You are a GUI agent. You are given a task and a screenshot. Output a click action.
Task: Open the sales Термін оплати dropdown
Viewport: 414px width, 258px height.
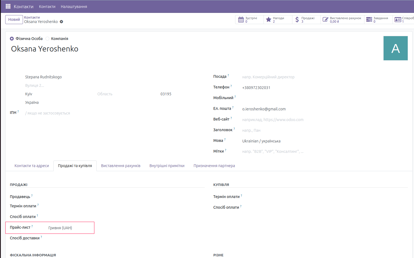click(126, 206)
